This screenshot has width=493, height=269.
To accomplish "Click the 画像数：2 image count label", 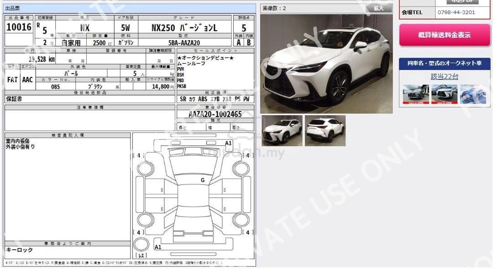I will (x=274, y=9).
